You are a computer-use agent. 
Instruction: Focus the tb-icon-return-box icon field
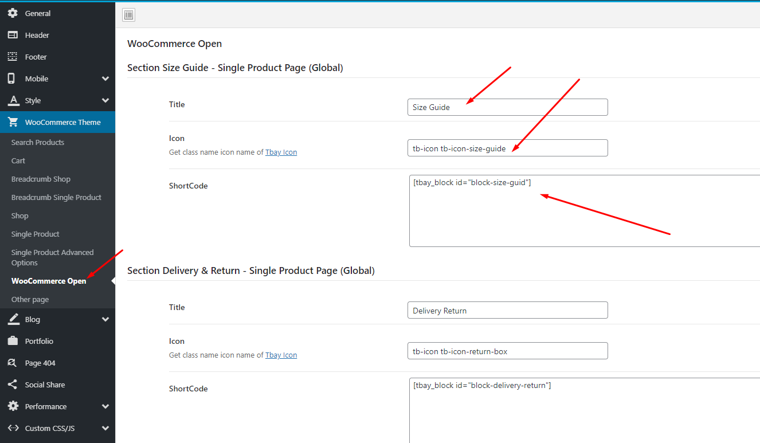click(x=507, y=351)
